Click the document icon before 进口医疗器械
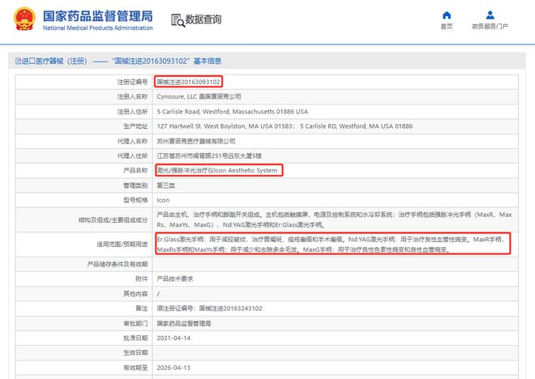The image size is (535, 379). (18, 61)
